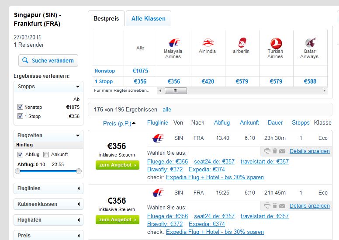Click the airline matrix horizontal scrollbar right arrow

[x=324, y=90]
